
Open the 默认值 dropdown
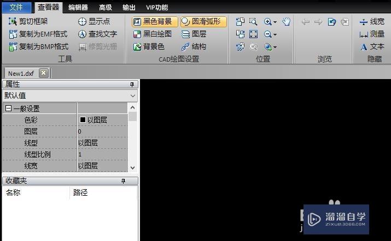tap(70, 95)
